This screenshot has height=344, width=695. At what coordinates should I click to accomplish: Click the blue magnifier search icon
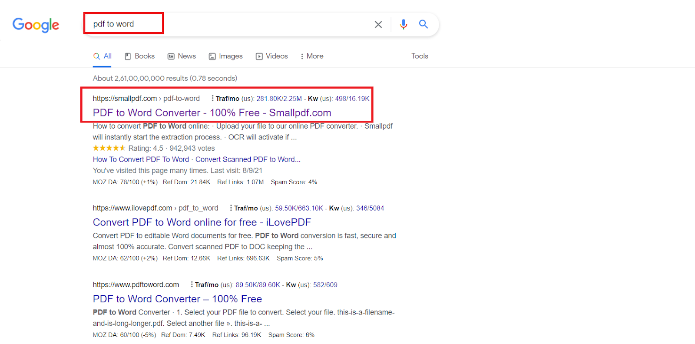click(x=424, y=24)
